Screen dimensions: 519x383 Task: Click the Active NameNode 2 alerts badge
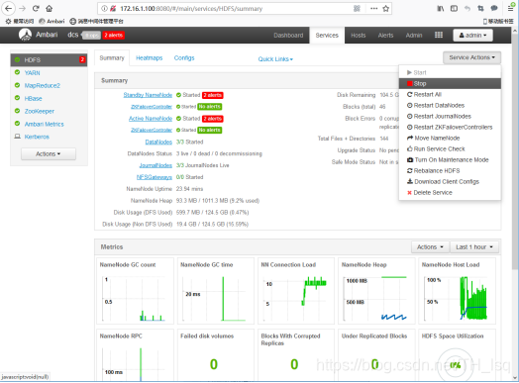(213, 119)
